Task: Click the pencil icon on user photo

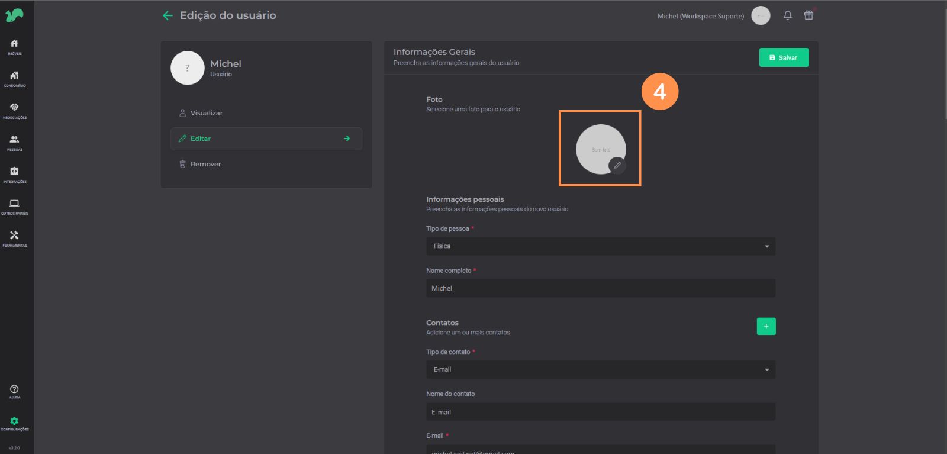Action: (617, 166)
